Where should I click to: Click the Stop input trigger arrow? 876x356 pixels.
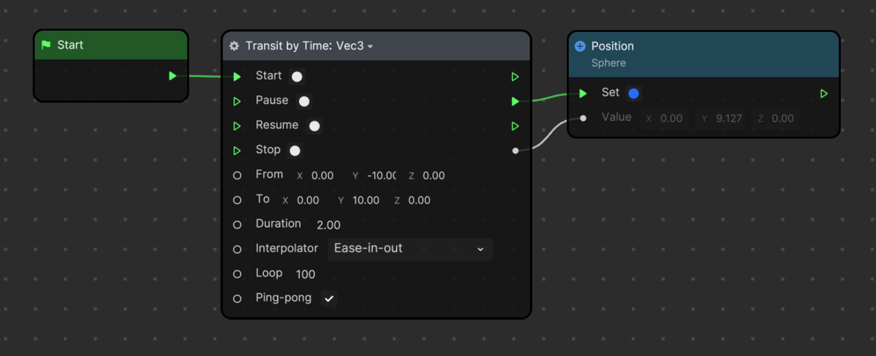237,151
